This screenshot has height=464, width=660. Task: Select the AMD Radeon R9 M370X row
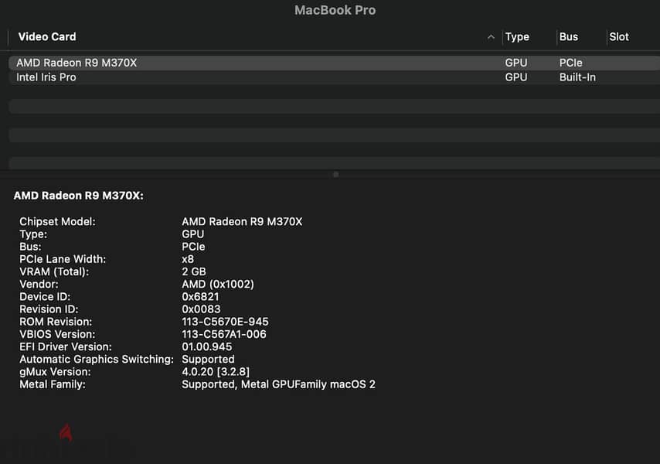click(x=334, y=63)
